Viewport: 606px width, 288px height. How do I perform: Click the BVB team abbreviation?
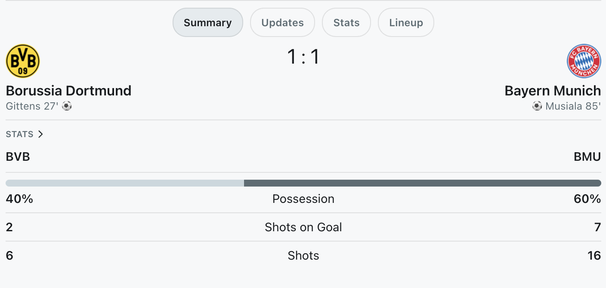click(x=18, y=157)
